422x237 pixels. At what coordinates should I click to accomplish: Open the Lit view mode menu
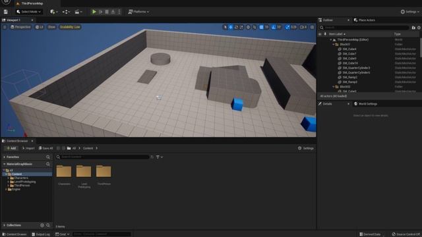pyautogui.click(x=40, y=27)
